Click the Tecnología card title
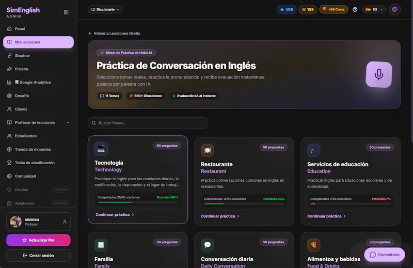Screen dimensions: 413x268 pyautogui.click(x=109, y=163)
